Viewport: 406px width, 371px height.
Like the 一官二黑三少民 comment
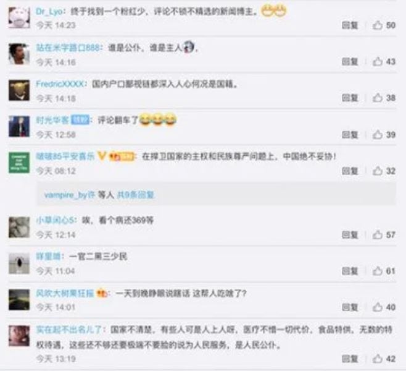[377, 271]
